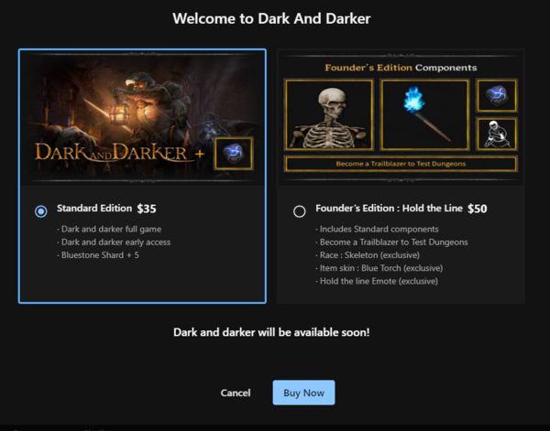This screenshot has height=431, width=550.
Task: Select the Standard Edition radio button
Action: 41,211
